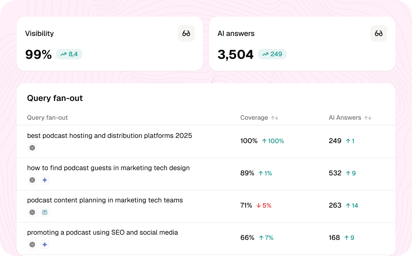Viewport: 412px width, 256px height.
Task: Click the glasses icon in Visibility card
Action: (186, 33)
